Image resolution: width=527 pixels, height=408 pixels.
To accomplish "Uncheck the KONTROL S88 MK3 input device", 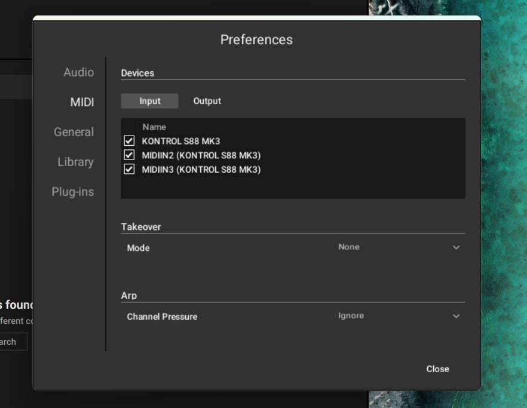I will pos(129,141).
